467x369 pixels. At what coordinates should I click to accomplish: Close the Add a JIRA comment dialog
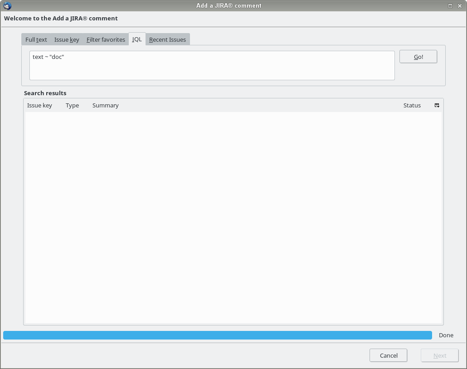pyautogui.click(x=460, y=5)
